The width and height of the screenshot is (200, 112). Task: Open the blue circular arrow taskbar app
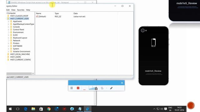(57, 109)
